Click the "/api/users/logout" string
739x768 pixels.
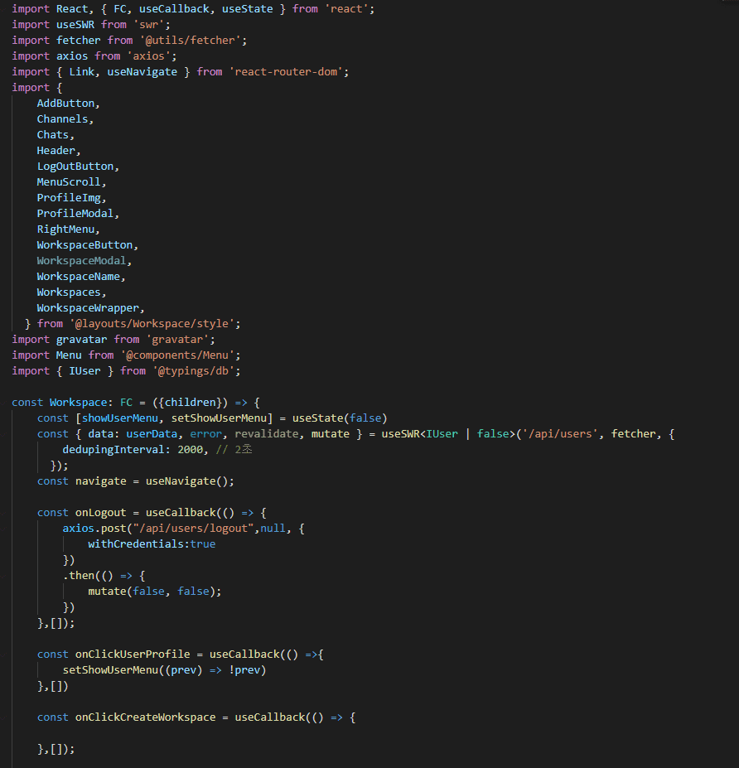tap(193, 528)
